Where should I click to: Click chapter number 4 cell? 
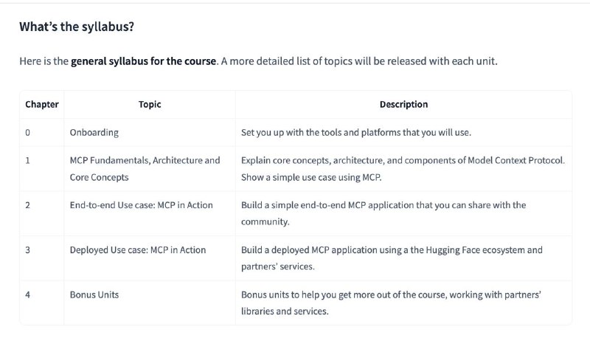42,303
